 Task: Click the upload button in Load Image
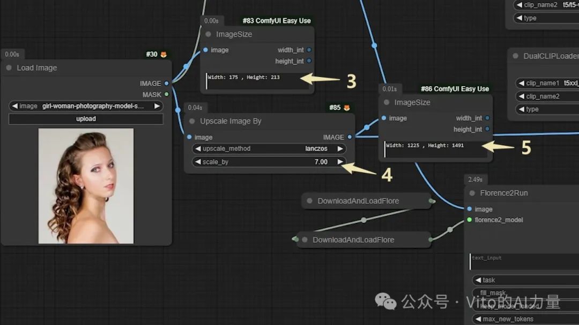click(x=86, y=119)
